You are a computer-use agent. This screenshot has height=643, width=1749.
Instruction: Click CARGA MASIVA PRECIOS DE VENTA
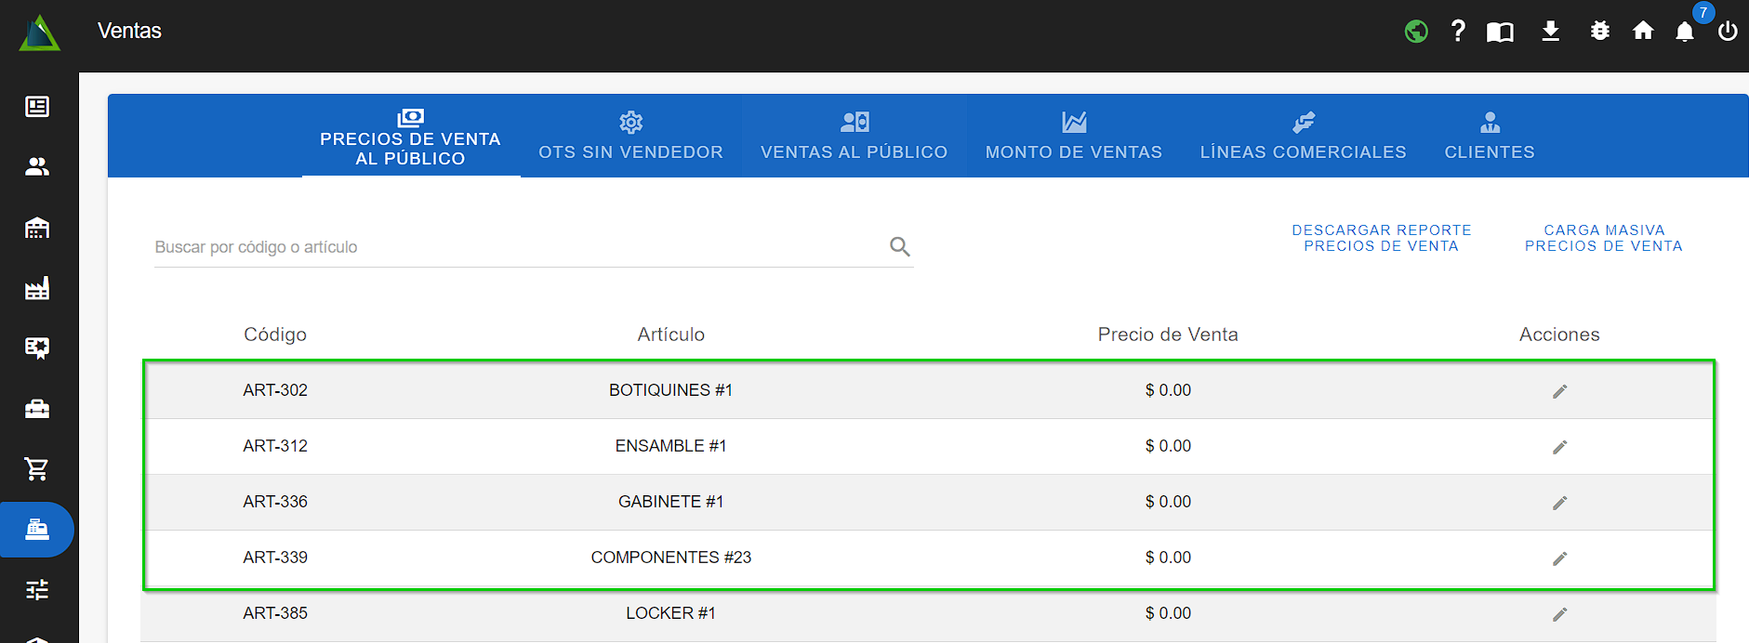pyautogui.click(x=1603, y=238)
